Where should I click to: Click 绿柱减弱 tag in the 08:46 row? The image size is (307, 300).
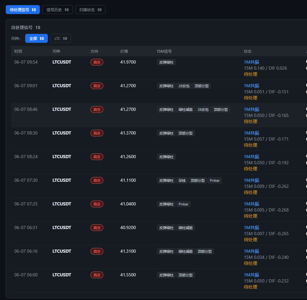[x=186, y=110]
